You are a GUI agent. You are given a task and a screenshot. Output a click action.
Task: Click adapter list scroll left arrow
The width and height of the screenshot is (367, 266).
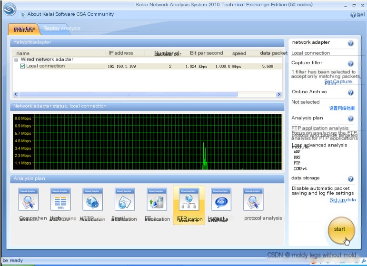16,94
